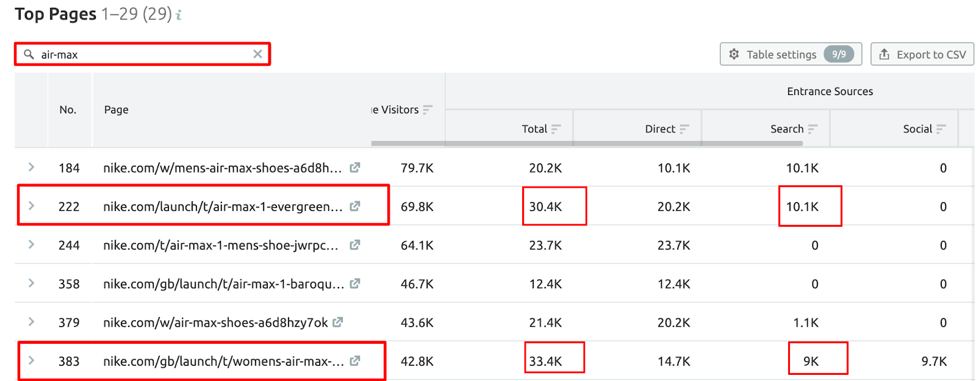The height and width of the screenshot is (381, 976).
Task: Expand row number 184
Action: (x=31, y=168)
